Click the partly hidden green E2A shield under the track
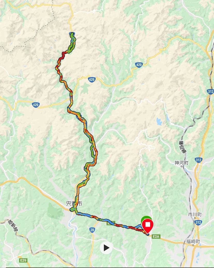This screenshot has width=214, height=268. click(111, 223)
